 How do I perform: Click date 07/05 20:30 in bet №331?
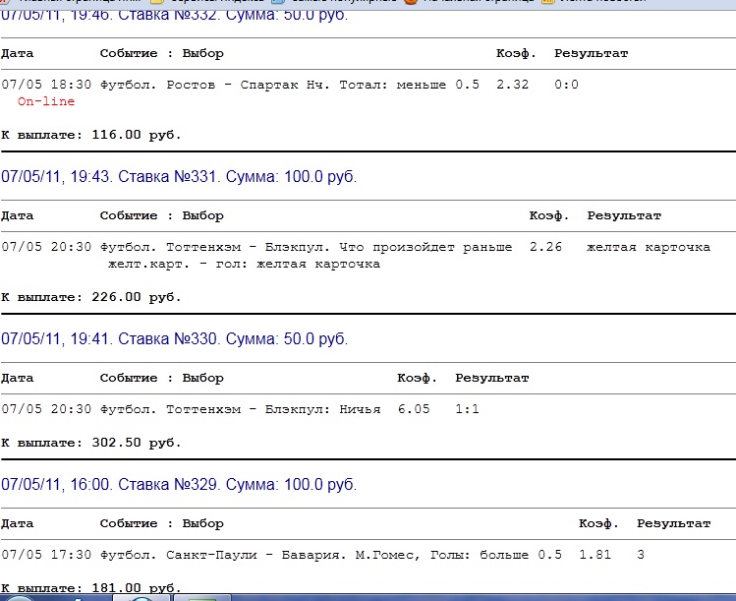click(46, 247)
